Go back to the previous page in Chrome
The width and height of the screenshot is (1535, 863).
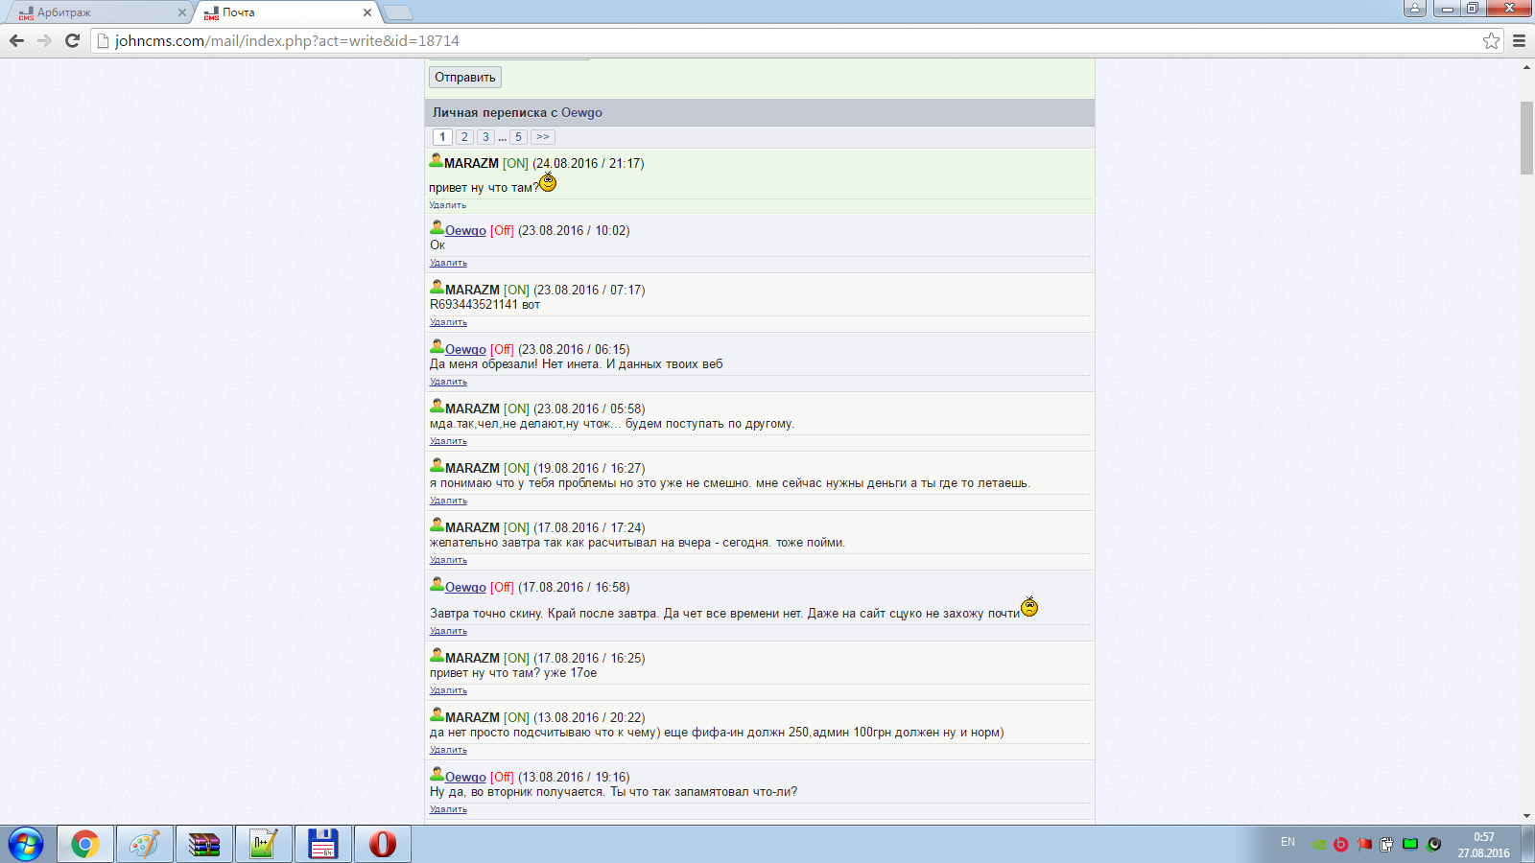[16, 40]
